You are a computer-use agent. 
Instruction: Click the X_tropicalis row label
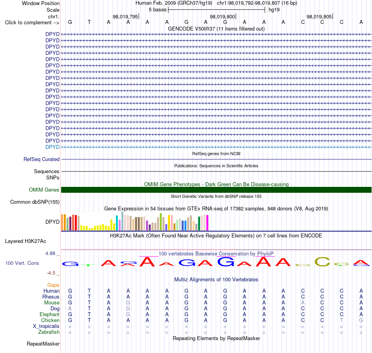coord(46,326)
